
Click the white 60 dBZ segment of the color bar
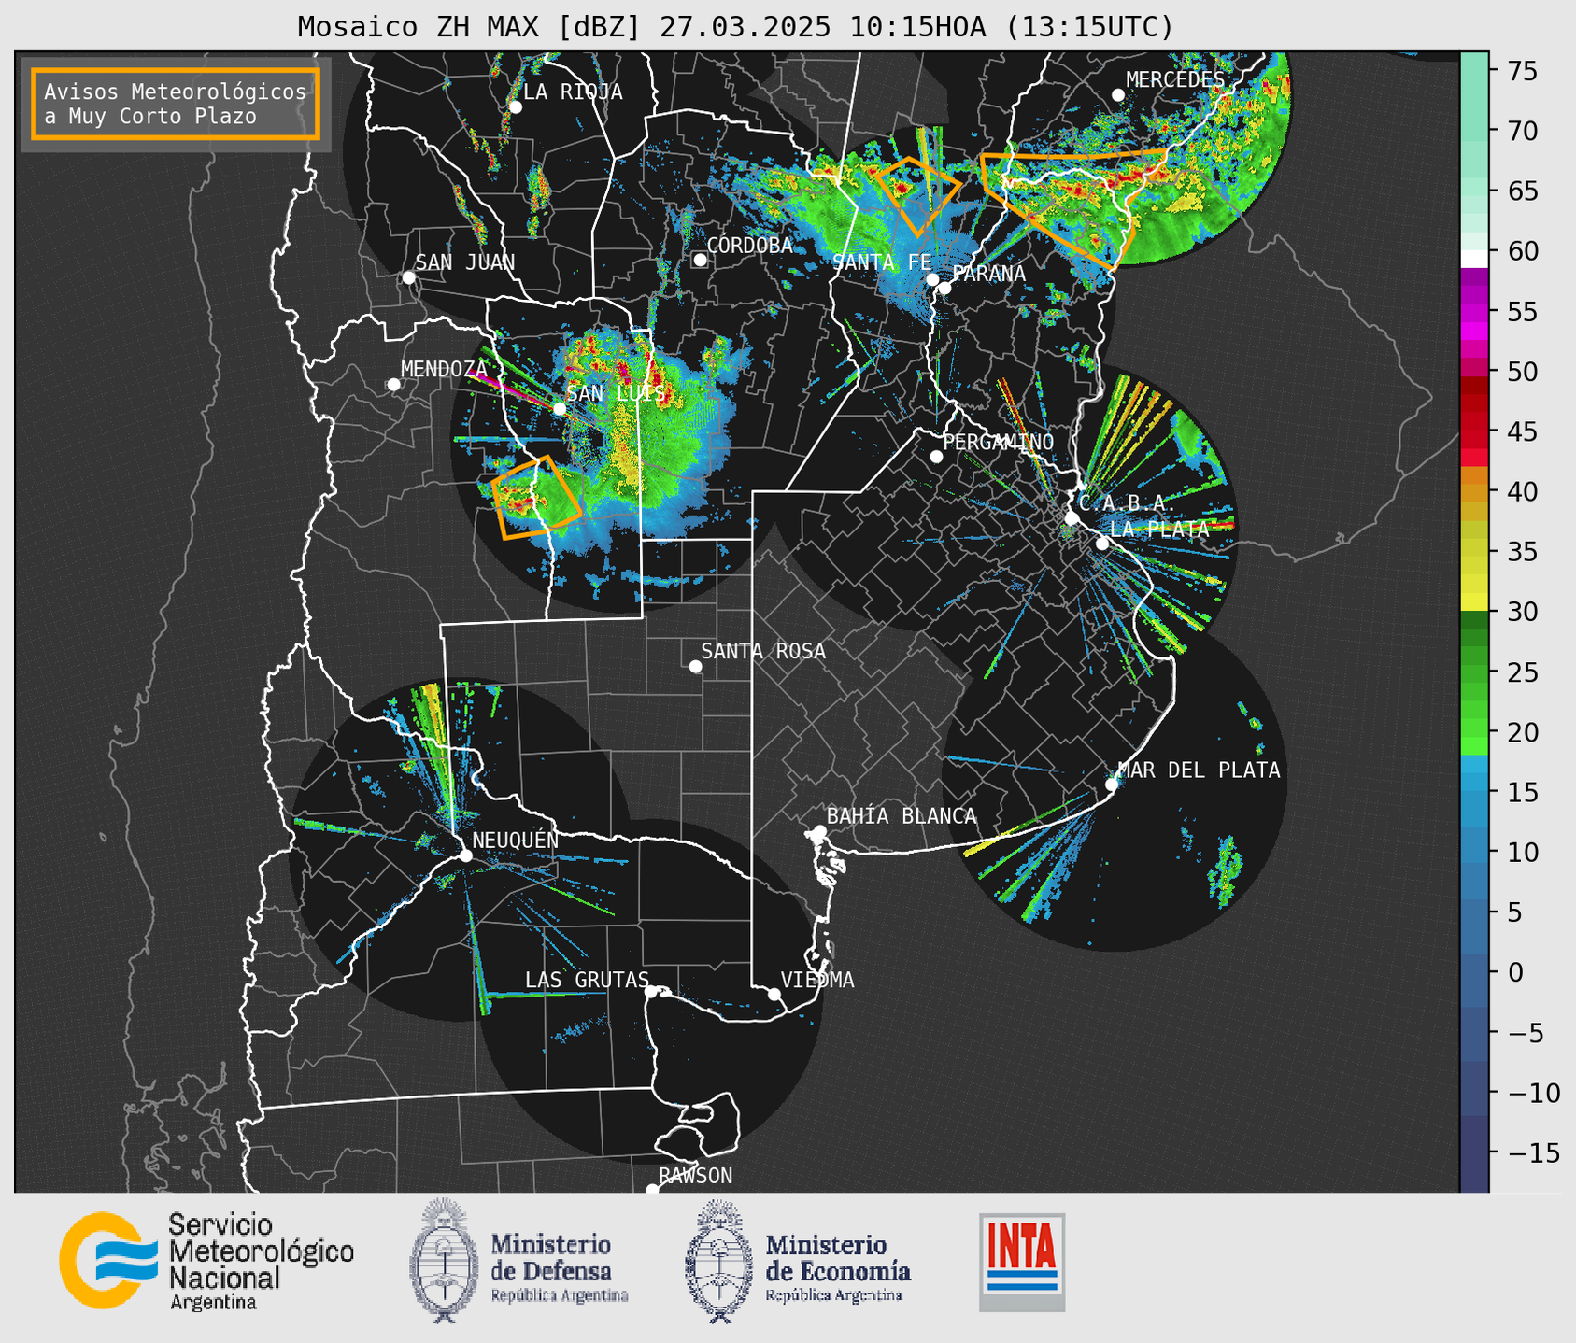click(x=1473, y=258)
